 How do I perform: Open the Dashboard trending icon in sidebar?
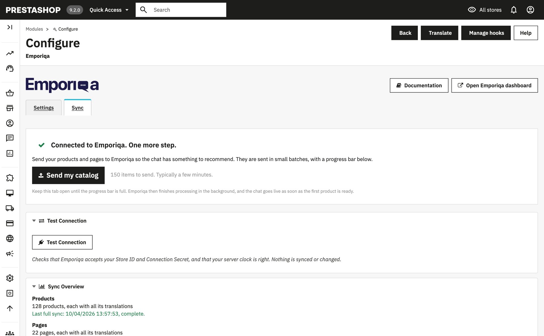coord(10,53)
